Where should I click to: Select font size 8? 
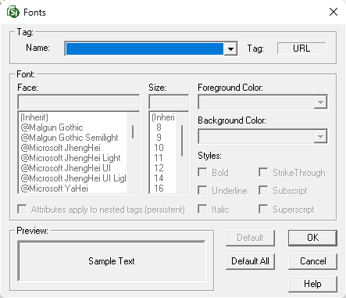(163, 127)
